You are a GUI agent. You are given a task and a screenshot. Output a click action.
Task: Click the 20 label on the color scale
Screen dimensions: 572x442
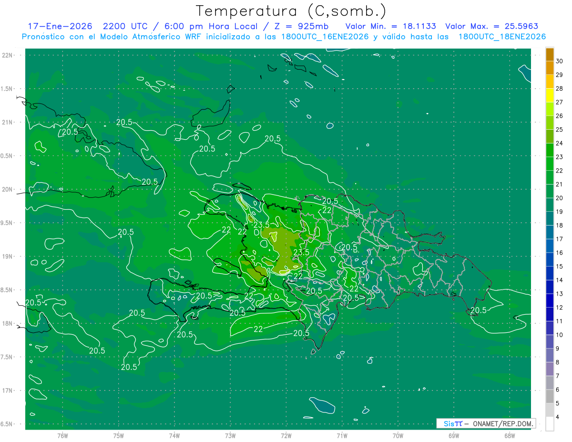[560, 197]
